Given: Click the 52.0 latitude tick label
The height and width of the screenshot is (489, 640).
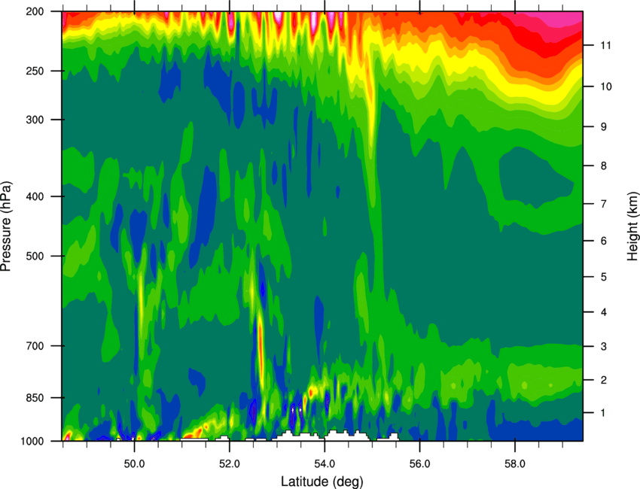Looking at the screenshot, I should coord(230,463).
